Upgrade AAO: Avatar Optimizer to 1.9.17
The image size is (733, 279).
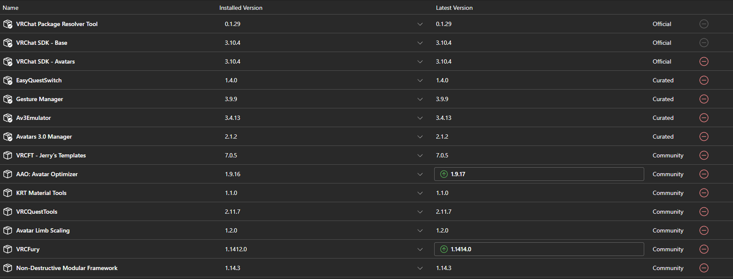point(539,174)
